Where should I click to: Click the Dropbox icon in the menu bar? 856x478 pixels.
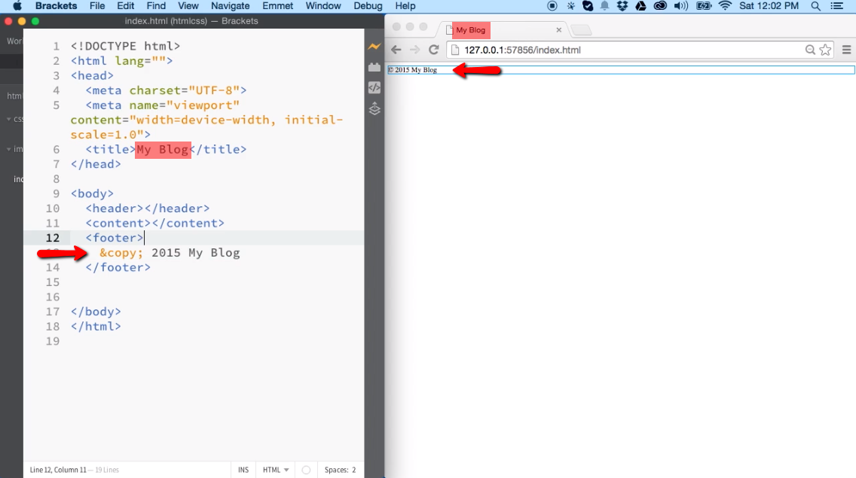tap(622, 6)
